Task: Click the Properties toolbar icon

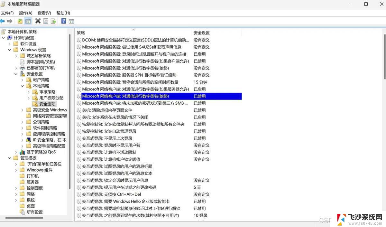Action: pos(46,21)
